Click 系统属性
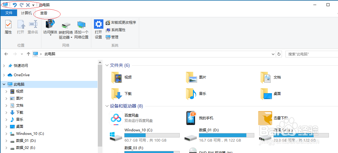Viewport: 338px width, 153px height. (115, 30)
